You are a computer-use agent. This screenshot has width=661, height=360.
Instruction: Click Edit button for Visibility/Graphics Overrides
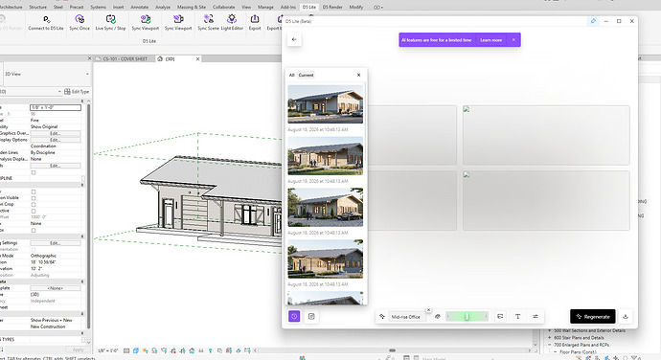click(56, 133)
